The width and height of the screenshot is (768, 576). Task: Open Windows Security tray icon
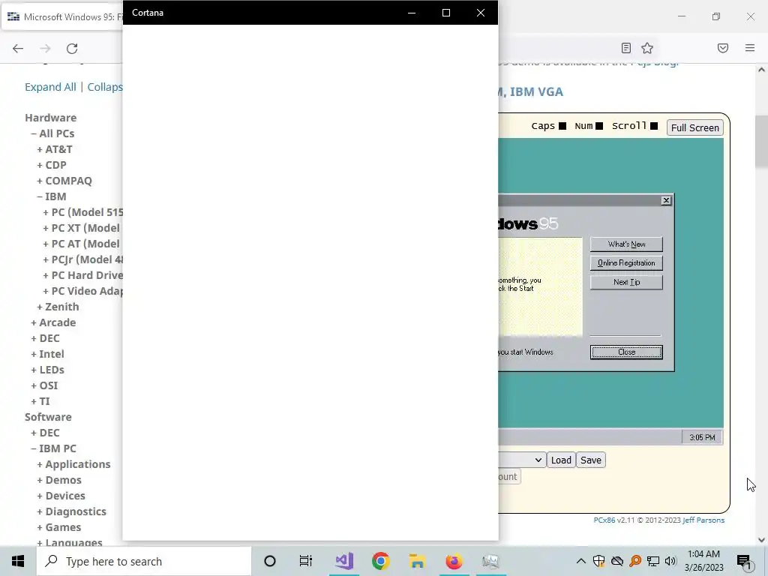click(598, 561)
